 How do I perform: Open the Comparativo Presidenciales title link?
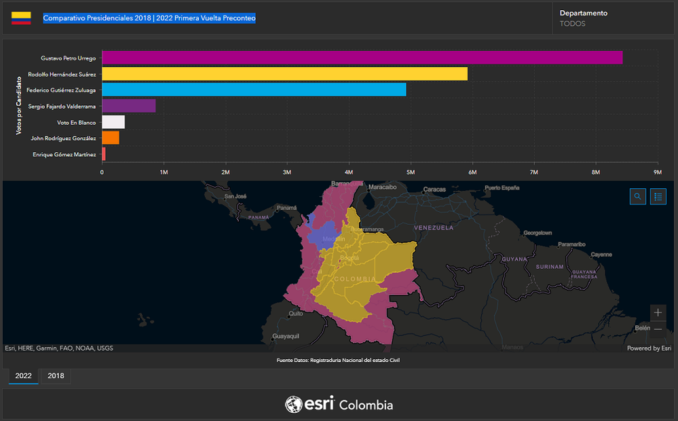149,18
